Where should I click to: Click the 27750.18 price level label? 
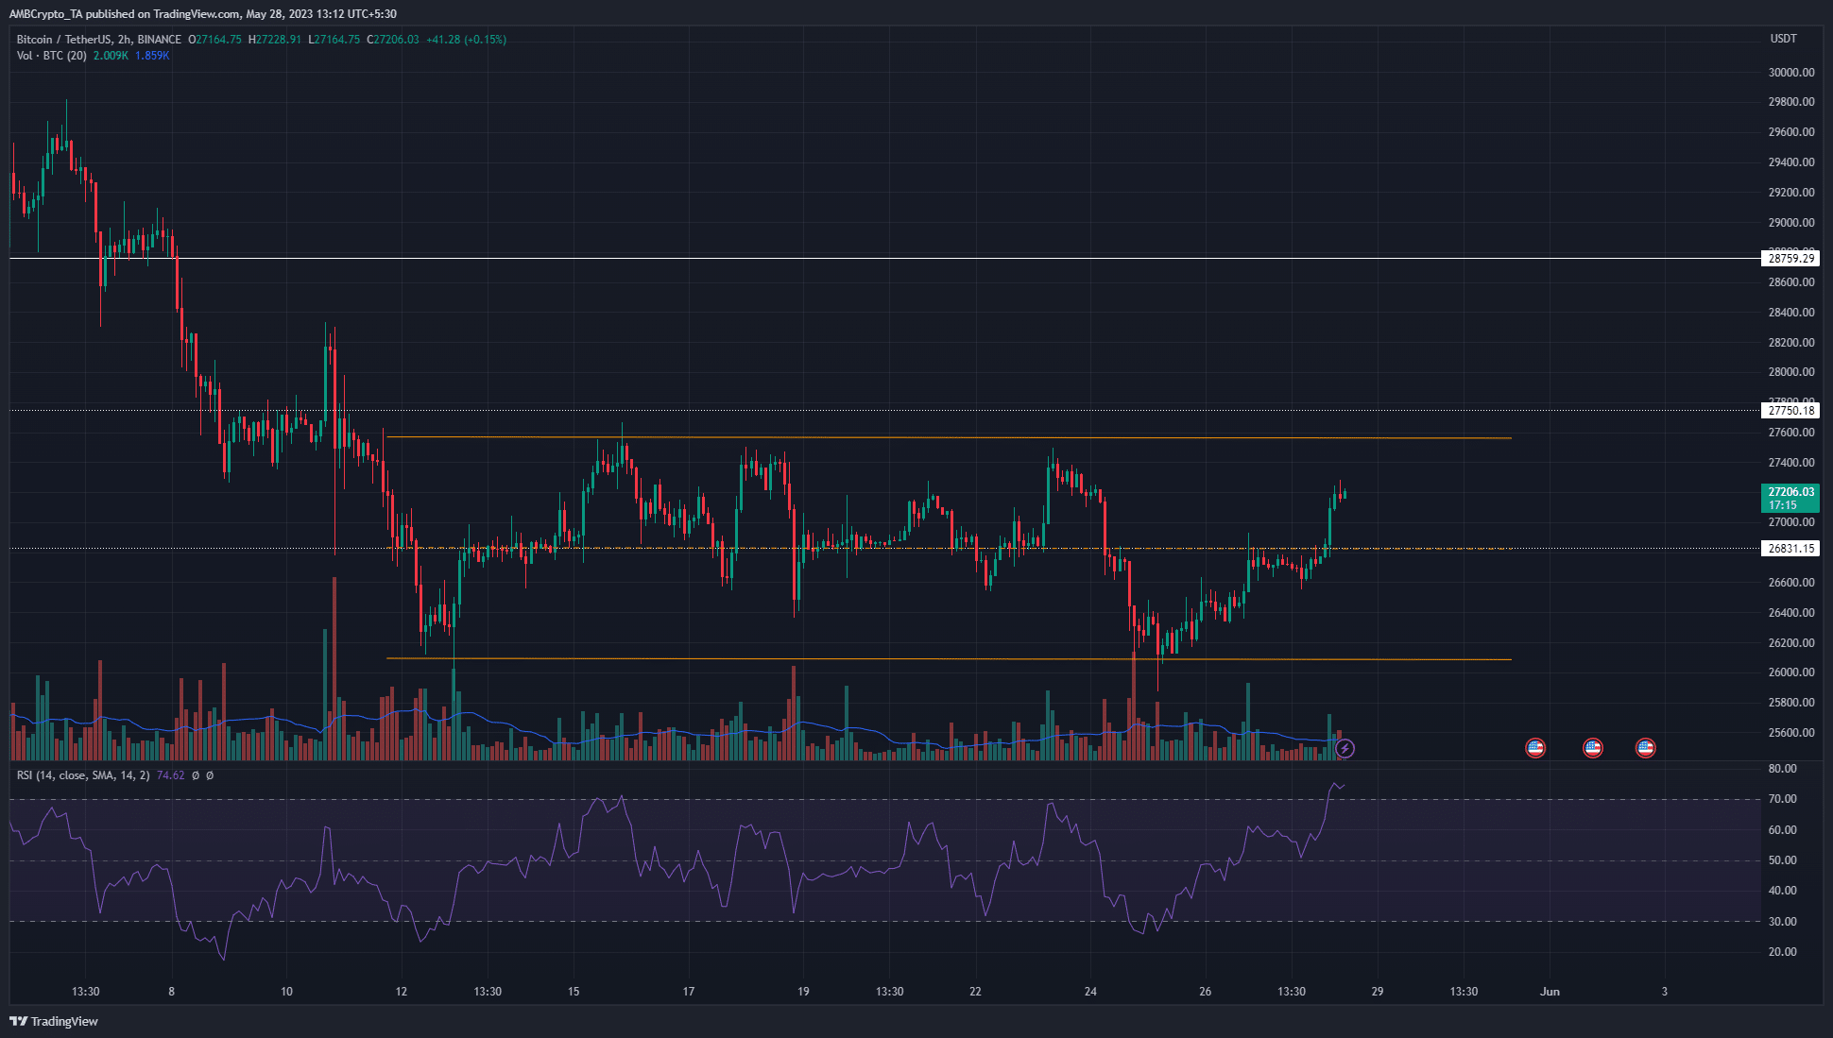click(x=1790, y=410)
